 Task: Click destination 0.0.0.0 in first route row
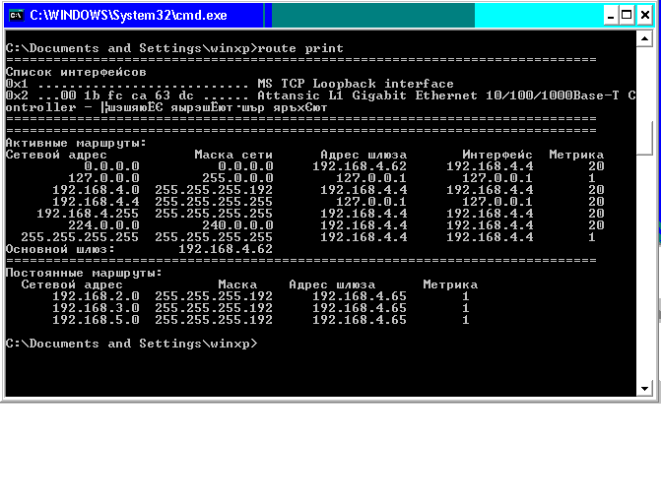(111, 166)
